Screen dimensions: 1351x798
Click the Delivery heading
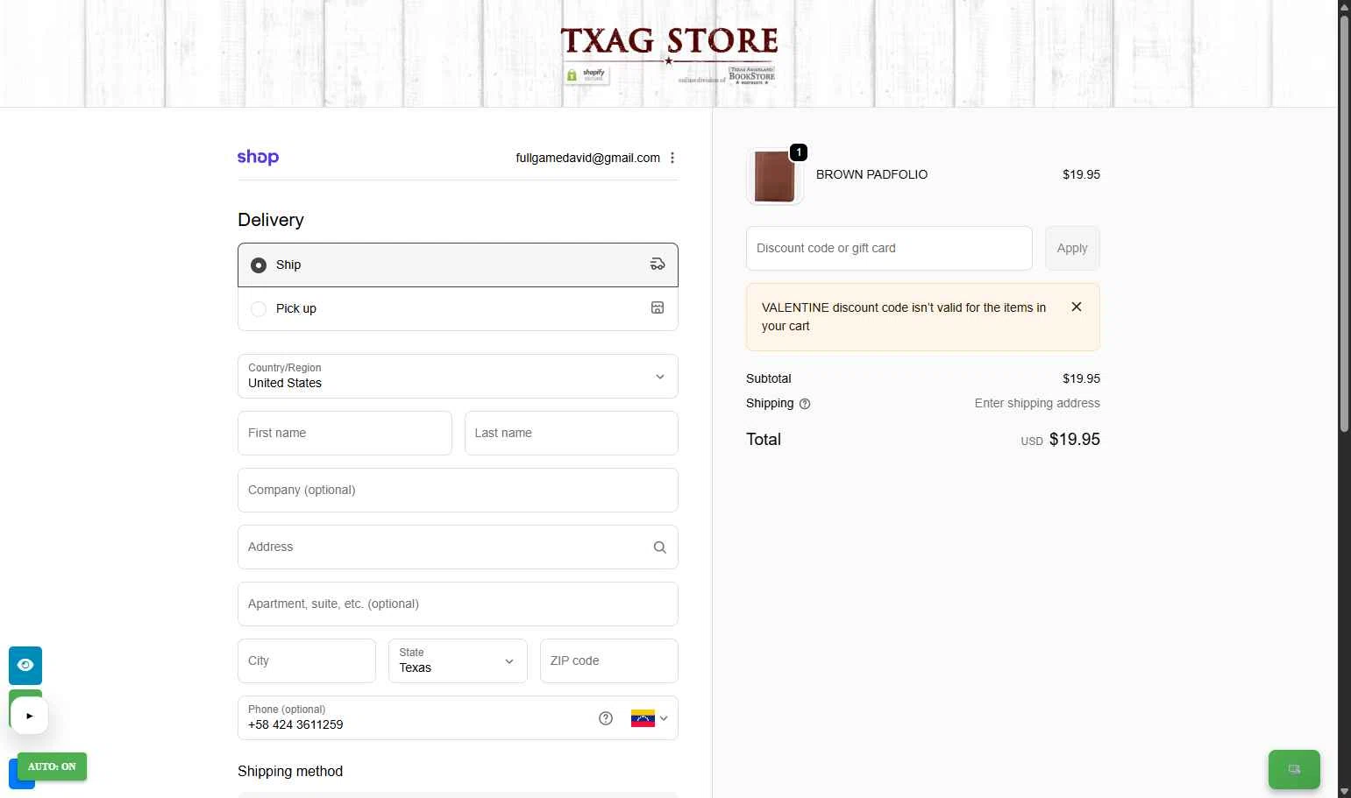pyautogui.click(x=271, y=220)
